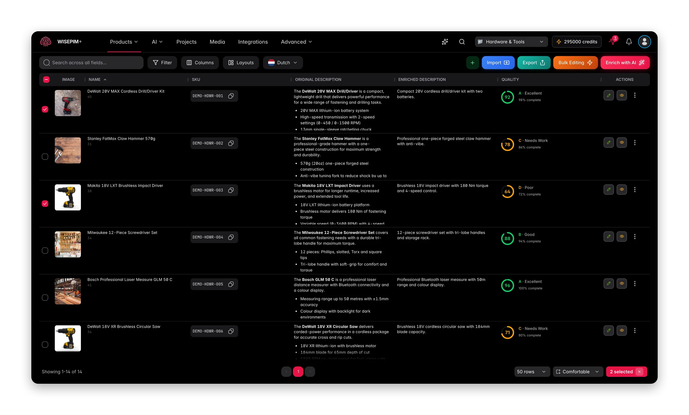This screenshot has height=415, width=689.
Task: Copy SKU DEMO-HDWR-003
Action: 231,190
